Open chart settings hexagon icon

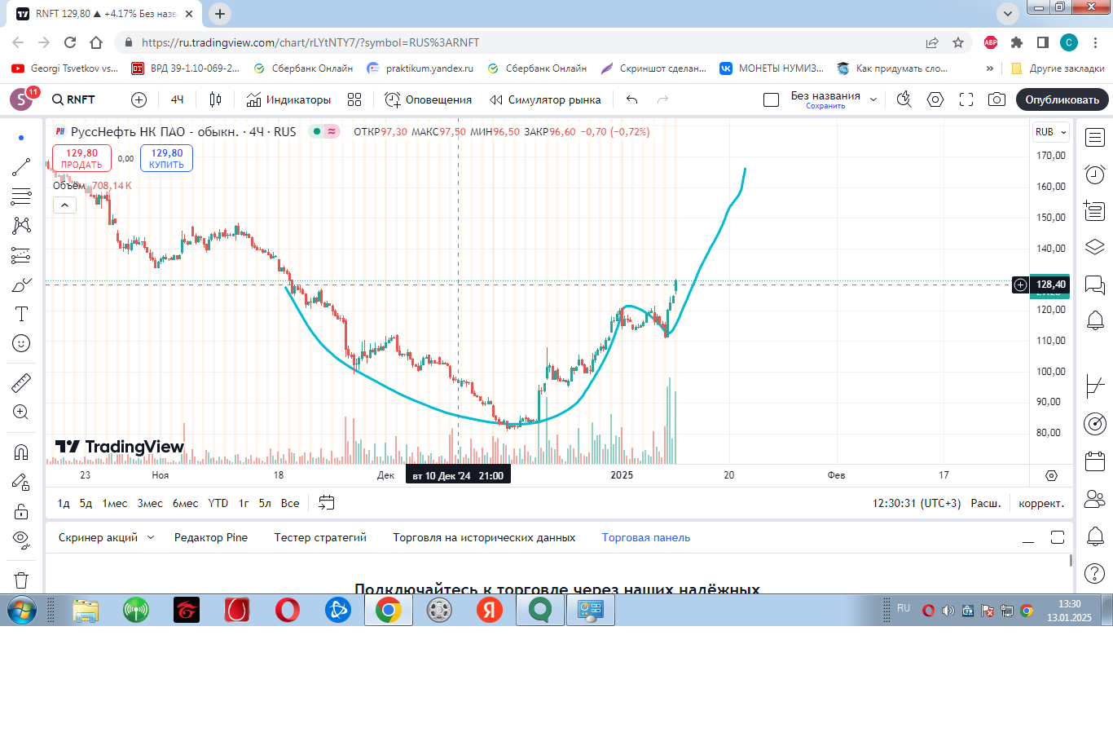point(935,99)
